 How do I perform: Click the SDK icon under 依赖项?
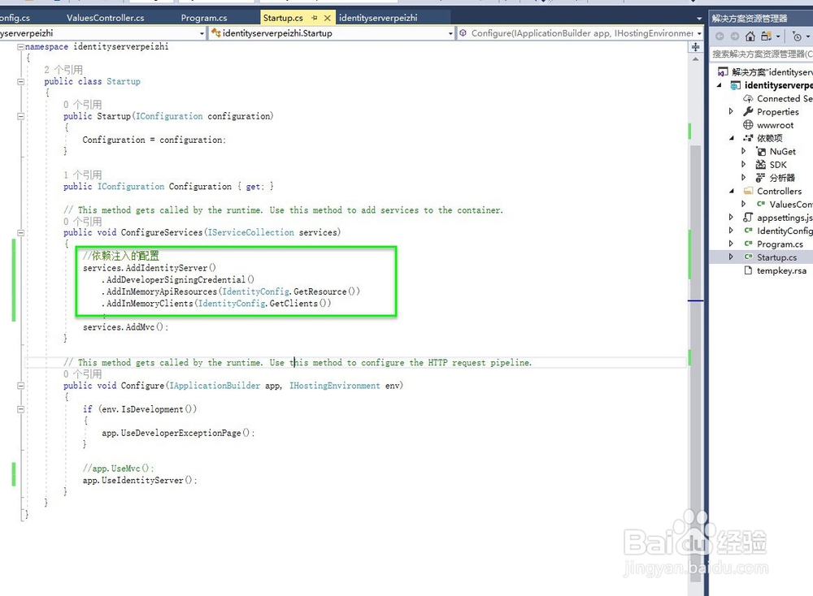pyautogui.click(x=760, y=165)
